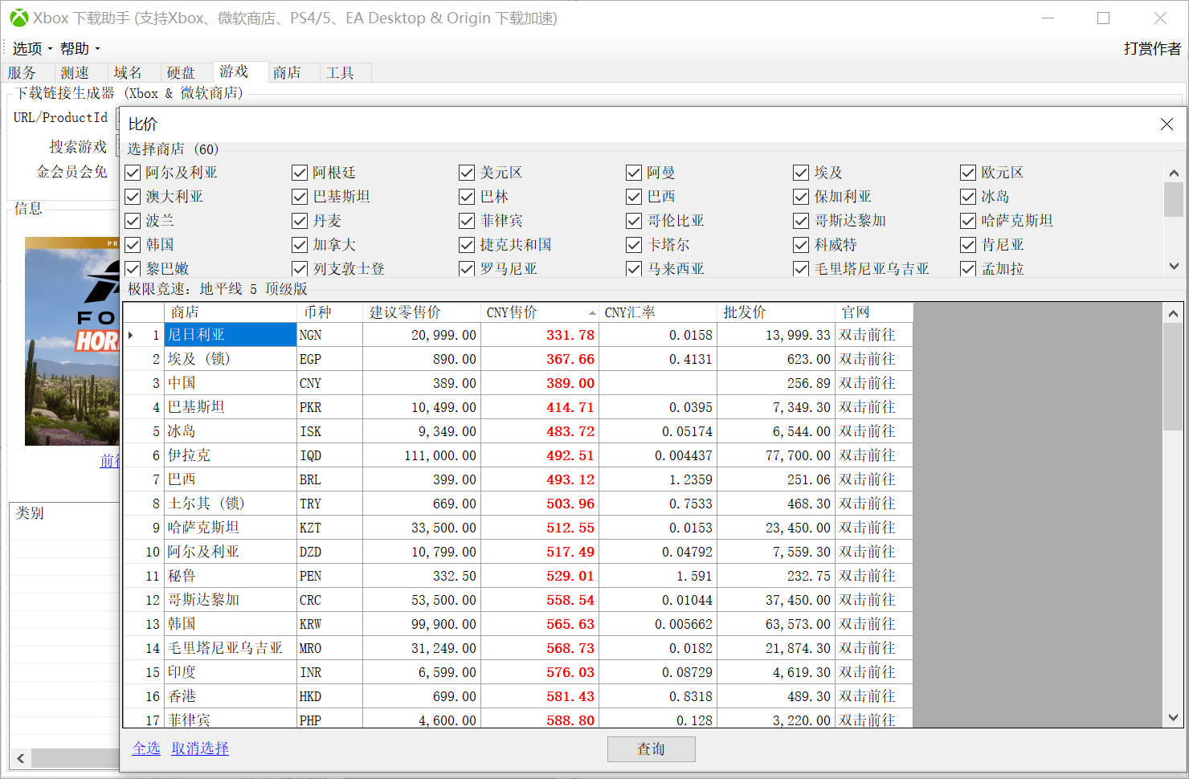The image size is (1189, 779).
Task: Uncheck the 巴基斯坦 checkbox
Action: (300, 197)
